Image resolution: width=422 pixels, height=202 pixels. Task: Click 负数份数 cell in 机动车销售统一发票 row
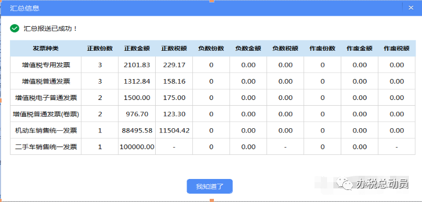[211, 130]
